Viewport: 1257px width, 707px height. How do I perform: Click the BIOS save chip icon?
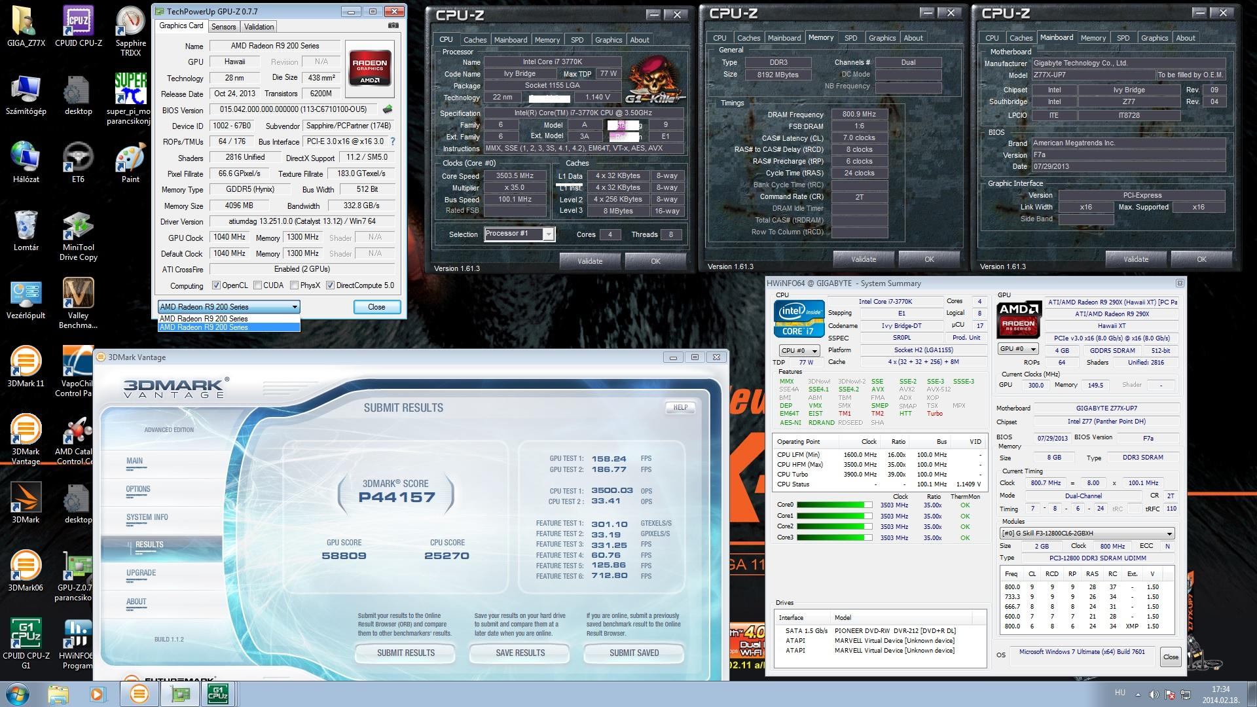(388, 109)
